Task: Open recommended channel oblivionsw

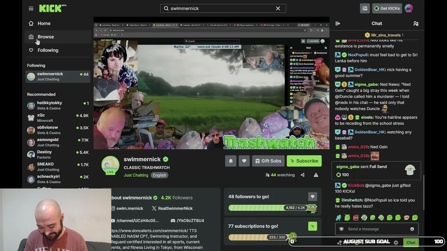Action: [58, 130]
